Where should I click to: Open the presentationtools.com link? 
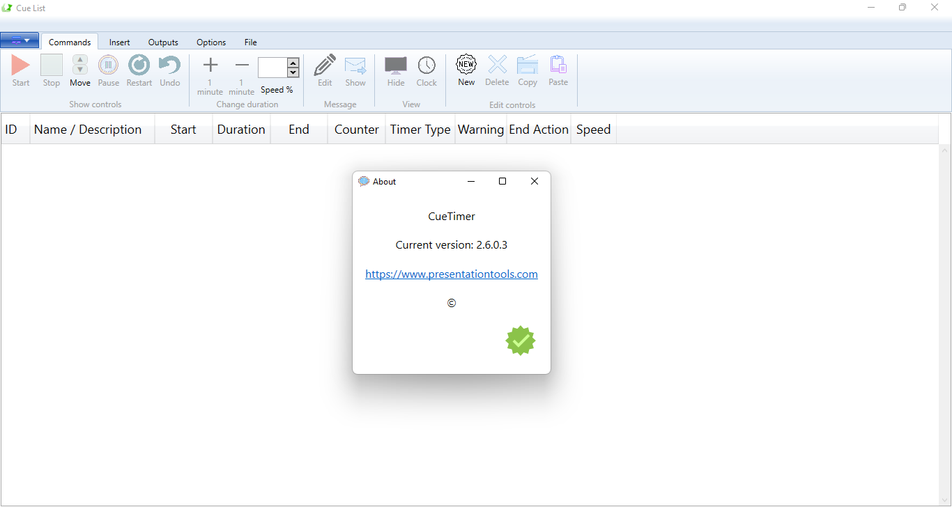(452, 274)
